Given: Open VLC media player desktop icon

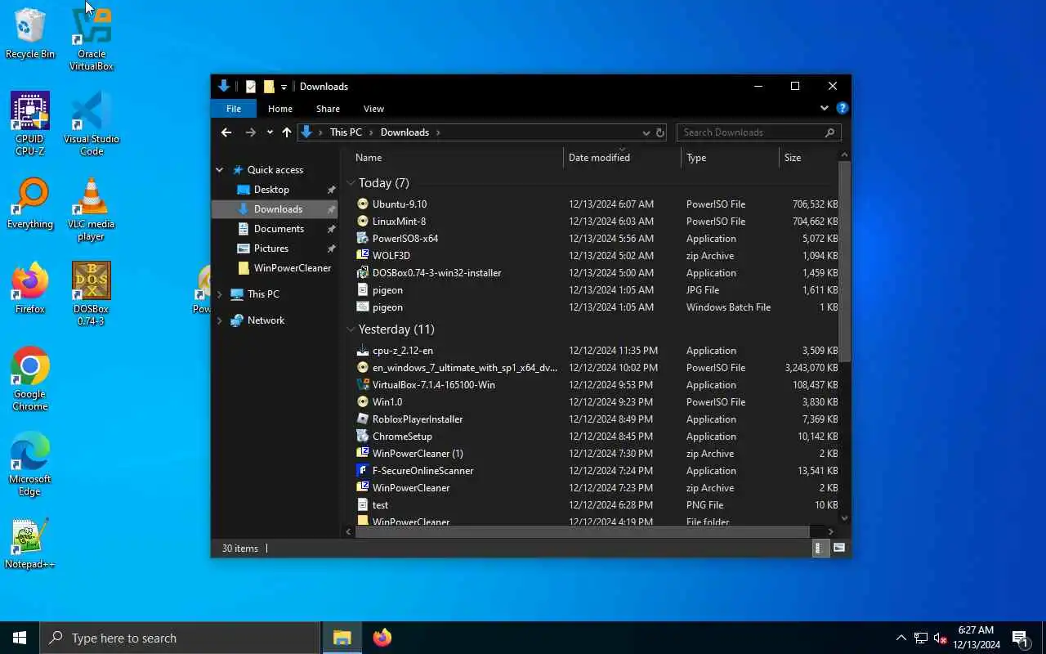Looking at the screenshot, I should pos(92,209).
